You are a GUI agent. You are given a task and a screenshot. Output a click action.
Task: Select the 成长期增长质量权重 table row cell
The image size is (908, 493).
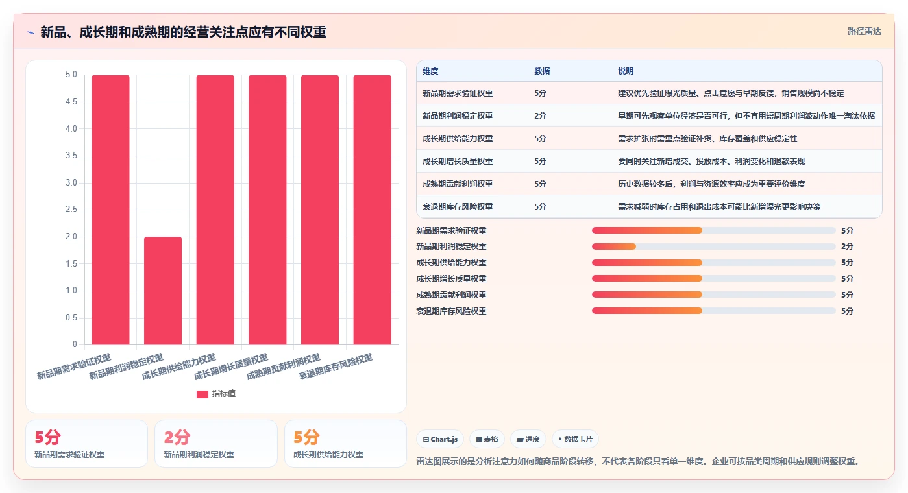(x=458, y=162)
